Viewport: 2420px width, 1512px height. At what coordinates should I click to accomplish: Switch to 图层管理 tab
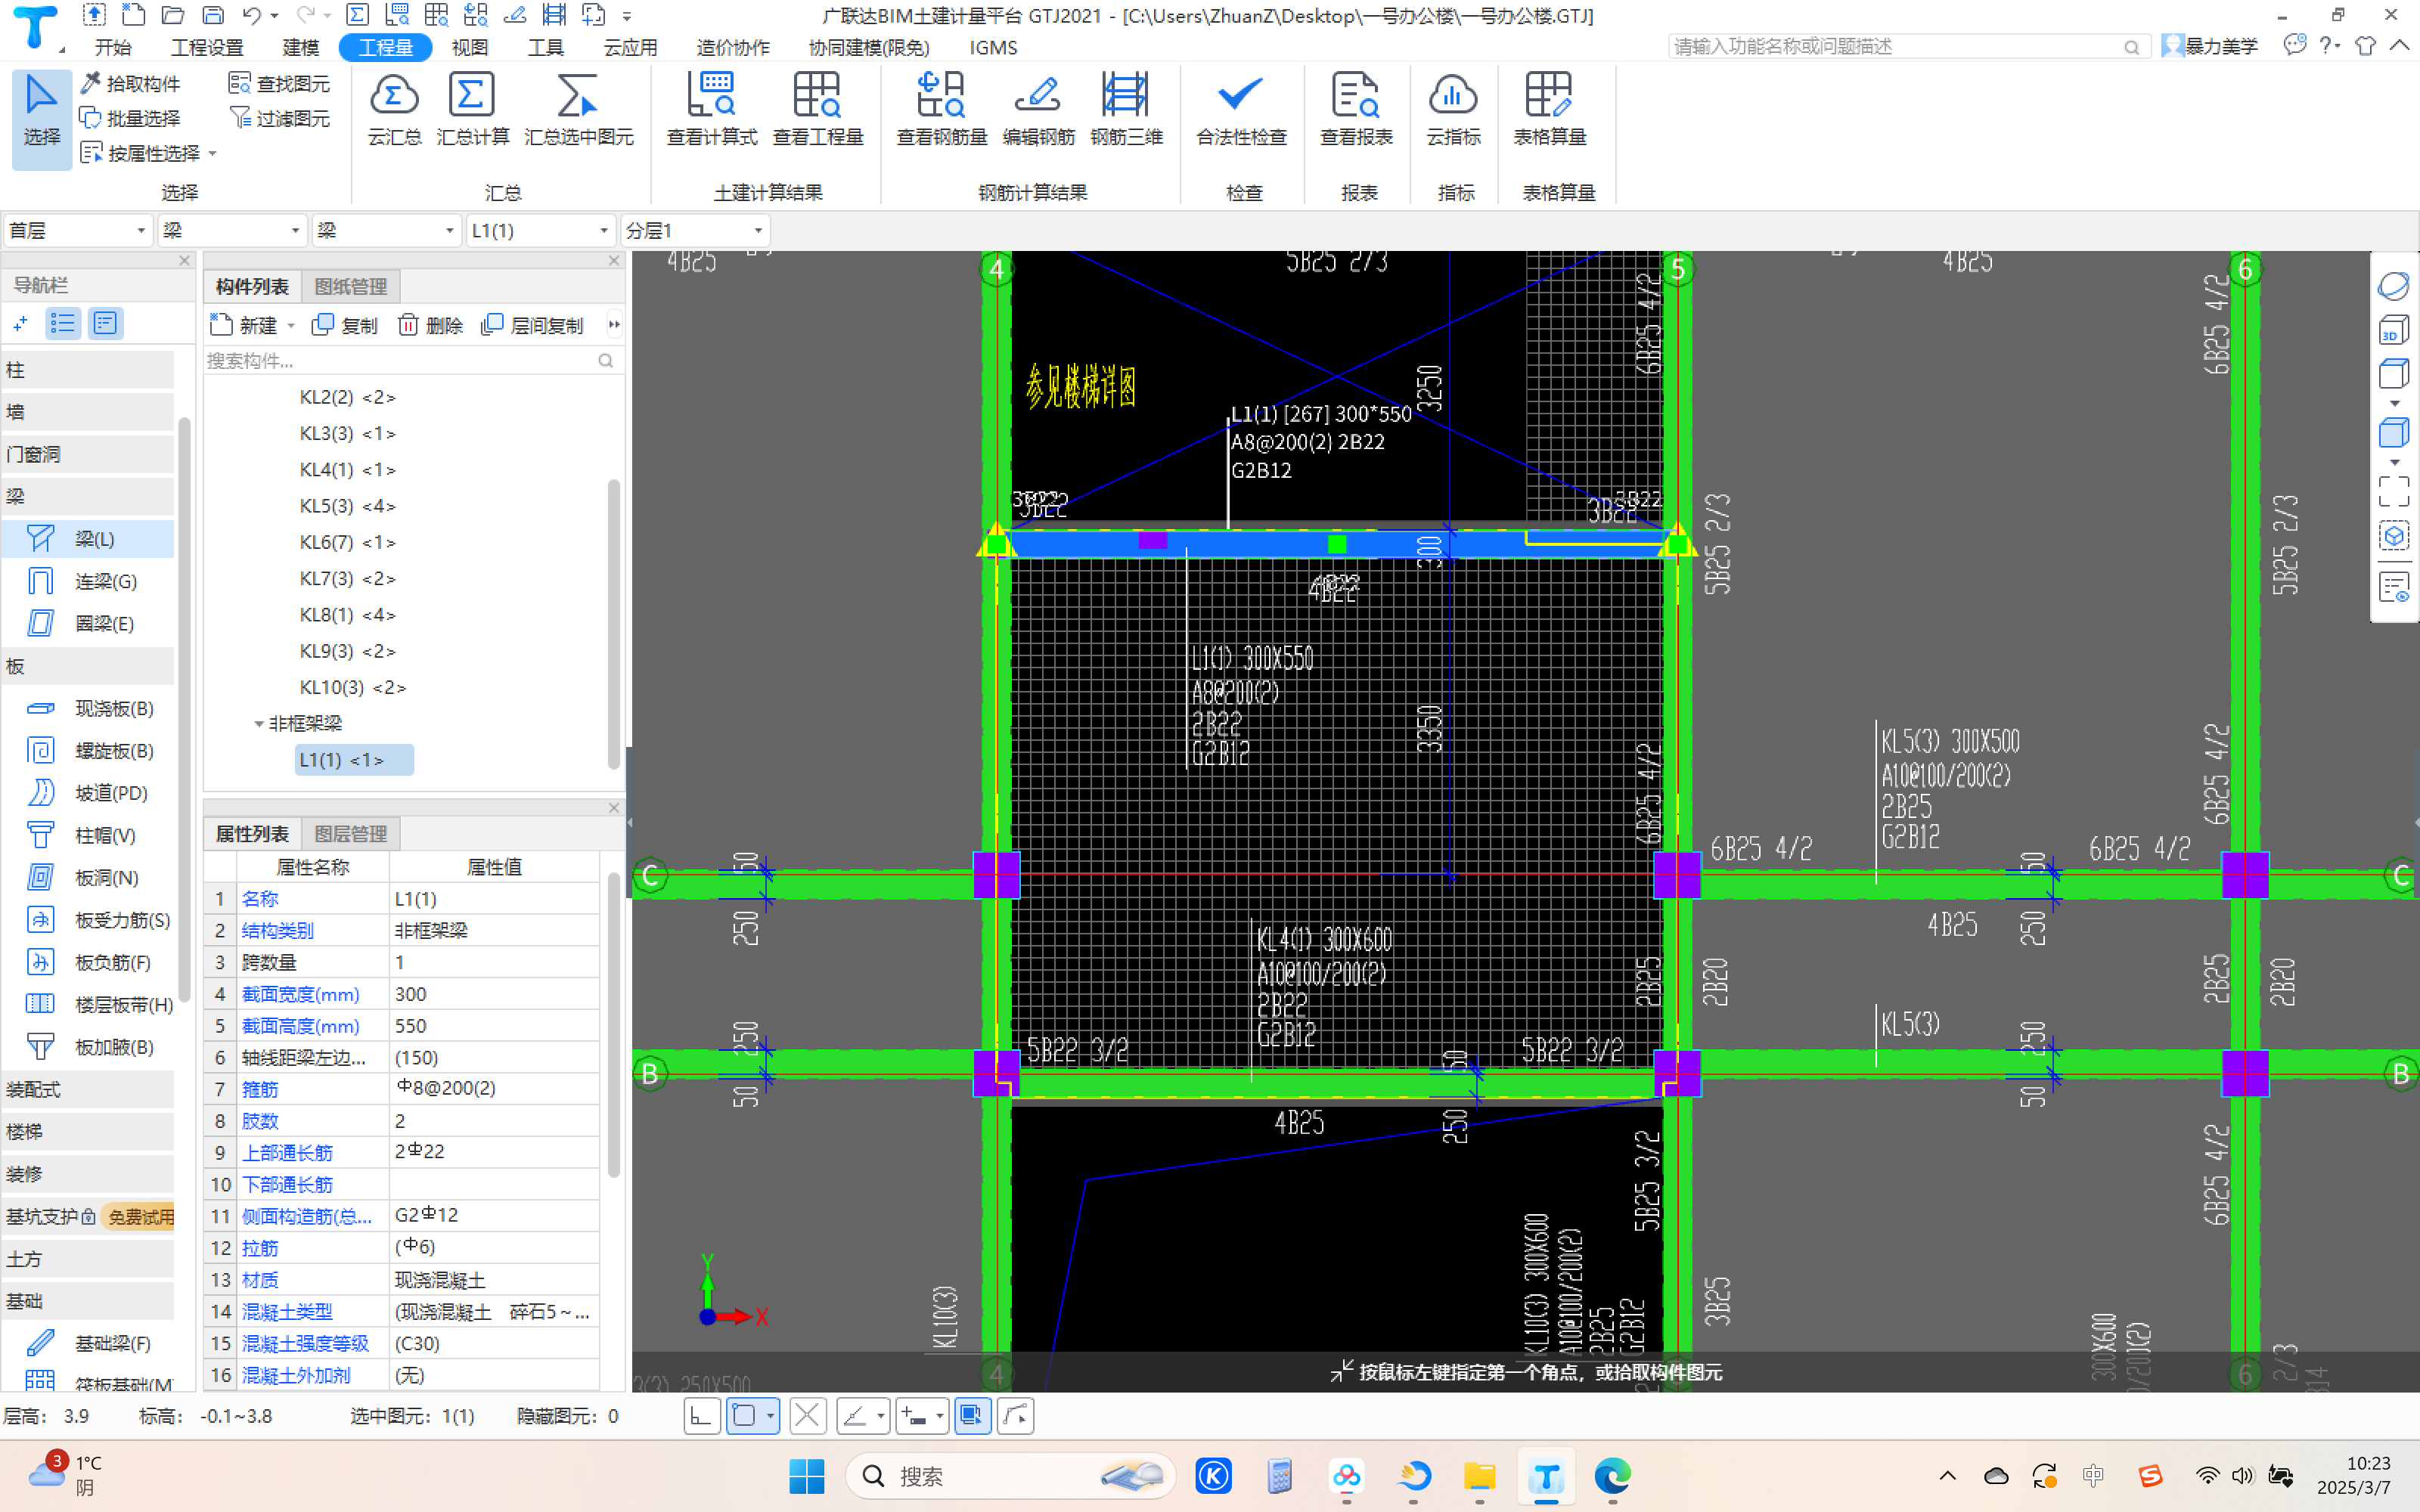tap(350, 834)
